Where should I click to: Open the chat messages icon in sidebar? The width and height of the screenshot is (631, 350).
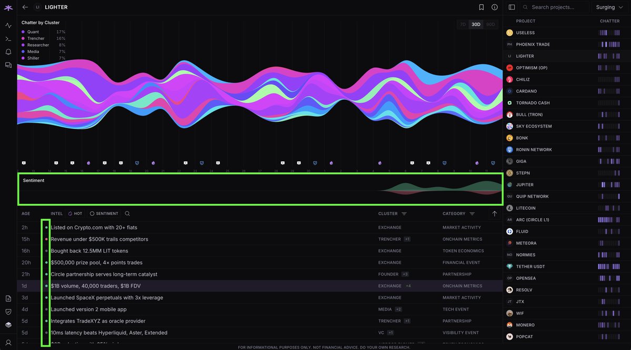(x=8, y=65)
